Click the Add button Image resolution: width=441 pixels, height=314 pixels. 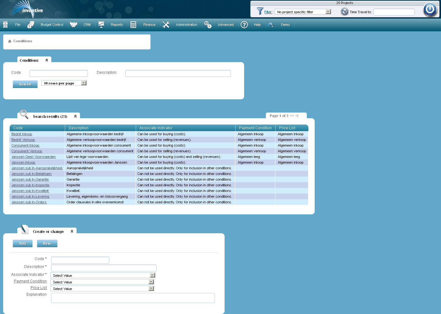pos(23,243)
